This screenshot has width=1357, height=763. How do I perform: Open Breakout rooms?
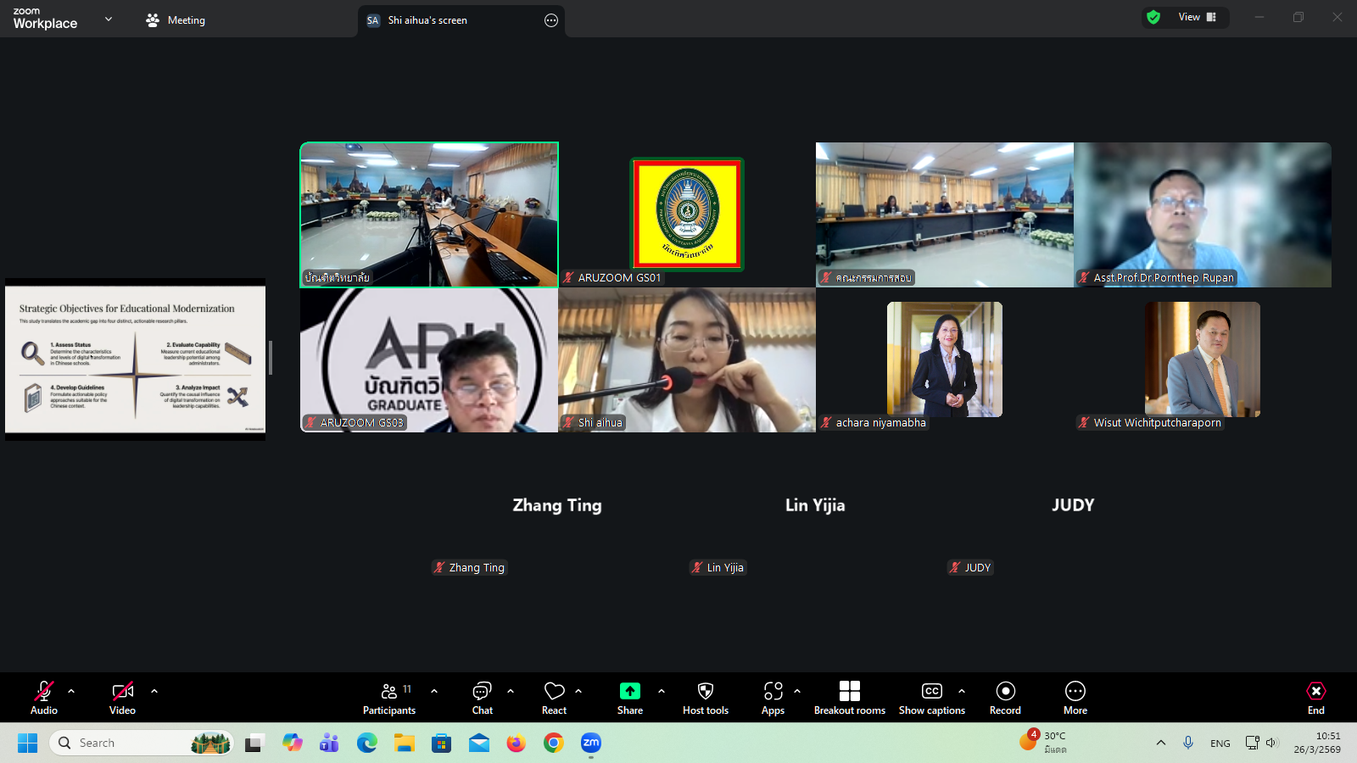[x=849, y=698]
